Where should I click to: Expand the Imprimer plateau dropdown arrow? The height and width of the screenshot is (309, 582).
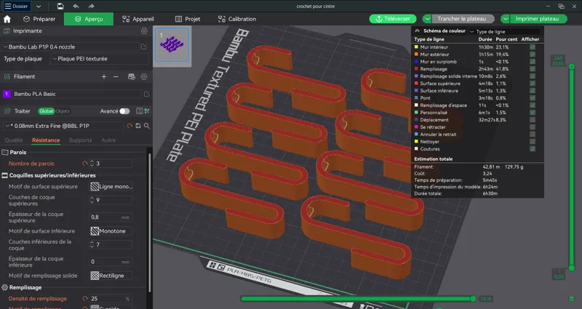(x=505, y=19)
